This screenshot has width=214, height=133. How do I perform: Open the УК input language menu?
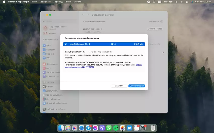pyautogui.click(x=160, y=2)
